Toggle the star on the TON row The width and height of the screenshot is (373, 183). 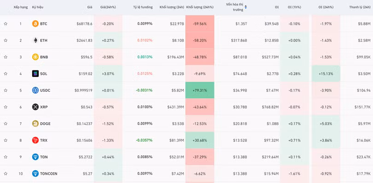pyautogui.click(x=6, y=157)
